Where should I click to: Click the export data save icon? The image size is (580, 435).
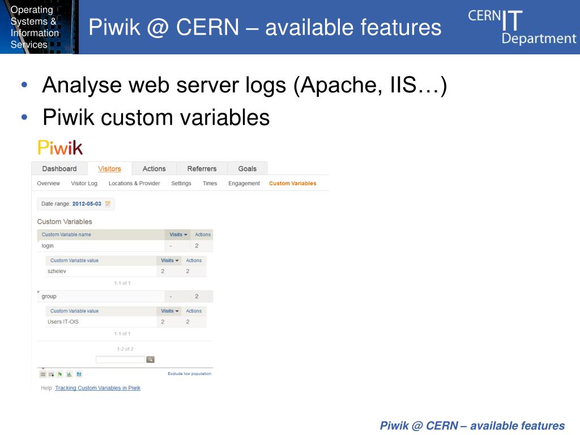(79, 374)
